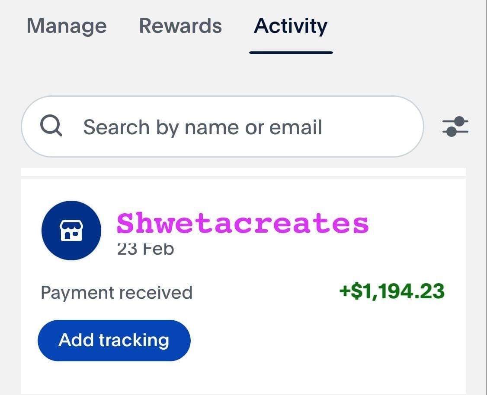The width and height of the screenshot is (487, 395).
Task: Click the blue storefront merchant icon
Action: click(x=71, y=231)
